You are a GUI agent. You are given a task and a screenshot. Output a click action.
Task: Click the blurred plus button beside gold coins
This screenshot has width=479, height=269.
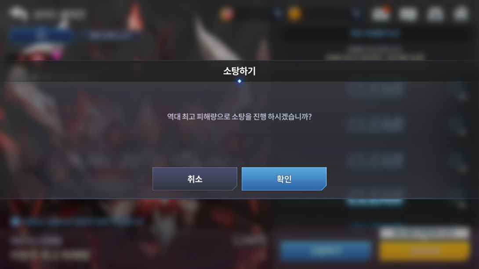pyautogui.click(x=356, y=14)
